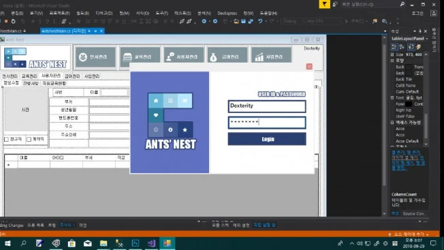
Task: Open the DevExpress menu
Action: [x=227, y=14]
